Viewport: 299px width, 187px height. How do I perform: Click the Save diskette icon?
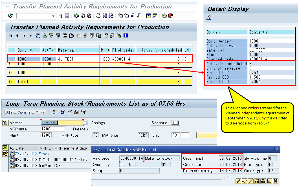point(67,16)
